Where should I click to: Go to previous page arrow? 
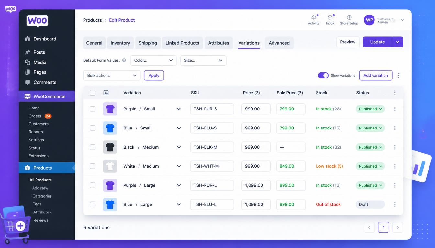pos(369,227)
